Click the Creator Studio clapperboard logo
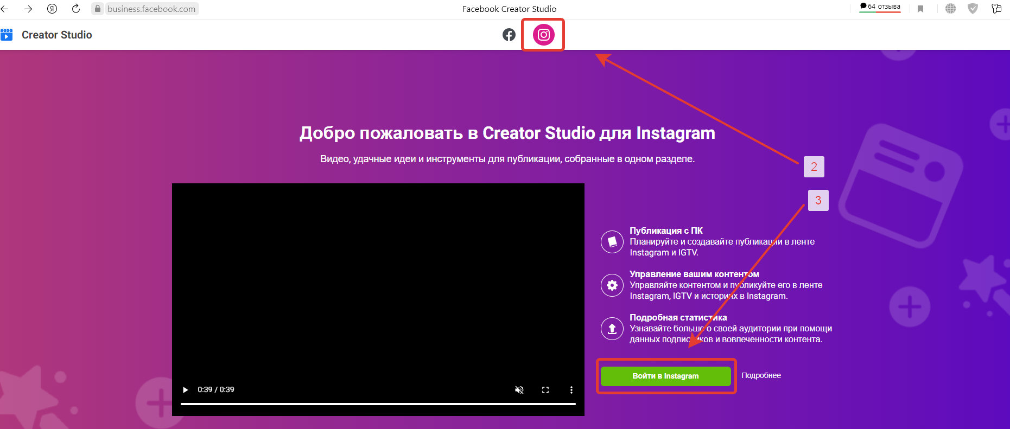This screenshot has height=429, width=1010. [7, 35]
